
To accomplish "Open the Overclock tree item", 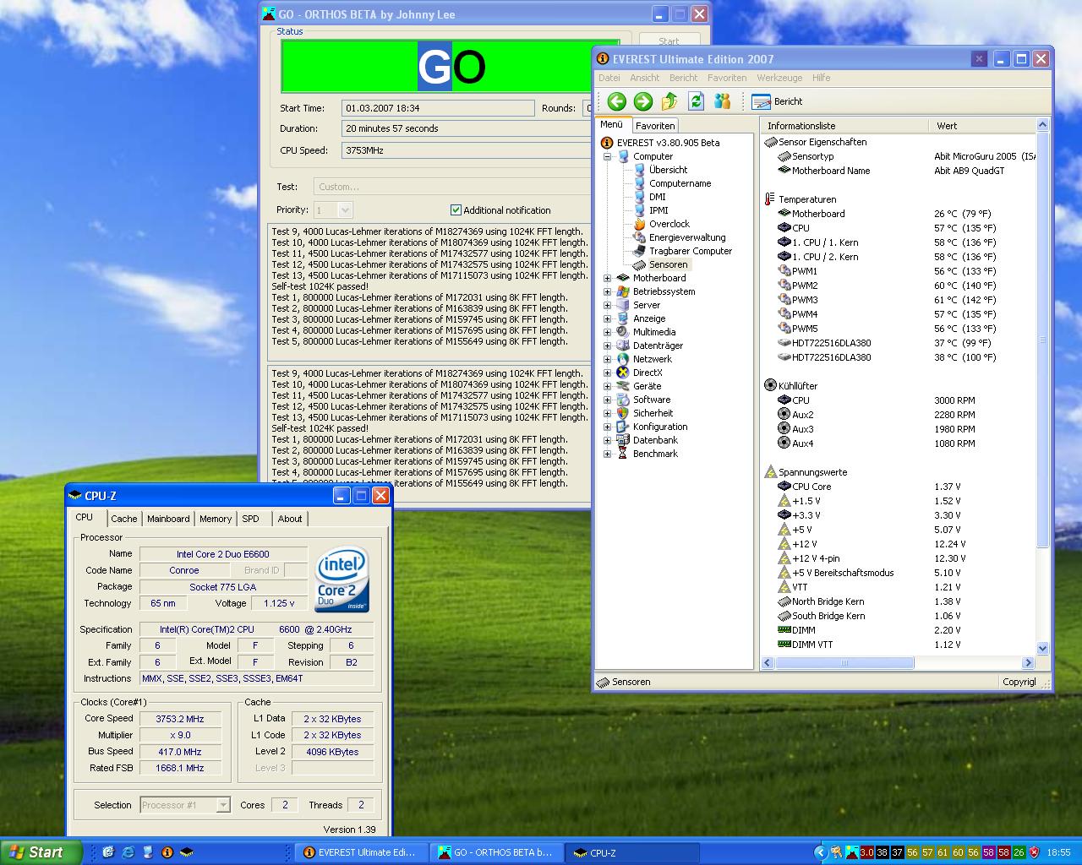I will coord(669,224).
